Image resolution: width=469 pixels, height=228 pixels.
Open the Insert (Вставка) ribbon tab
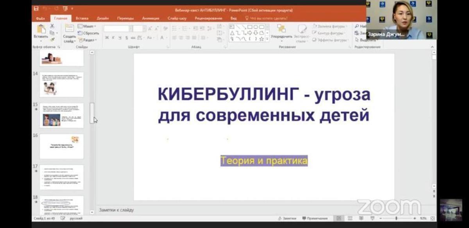(82, 18)
